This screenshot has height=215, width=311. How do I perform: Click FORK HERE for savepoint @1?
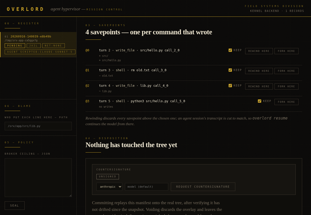(286, 71)
